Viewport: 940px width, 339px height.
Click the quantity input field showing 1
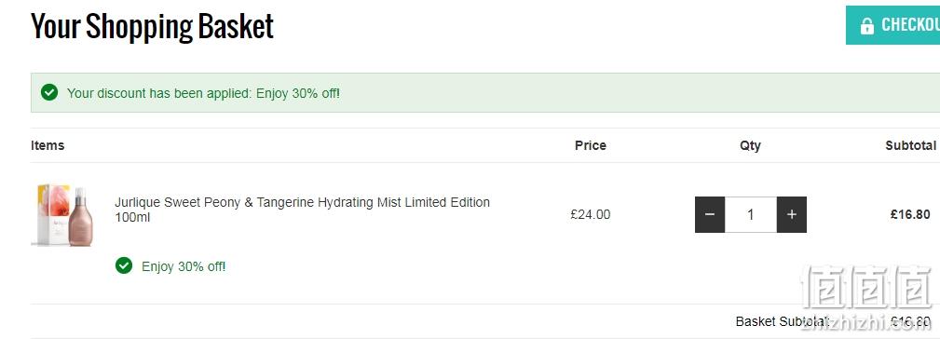click(751, 214)
